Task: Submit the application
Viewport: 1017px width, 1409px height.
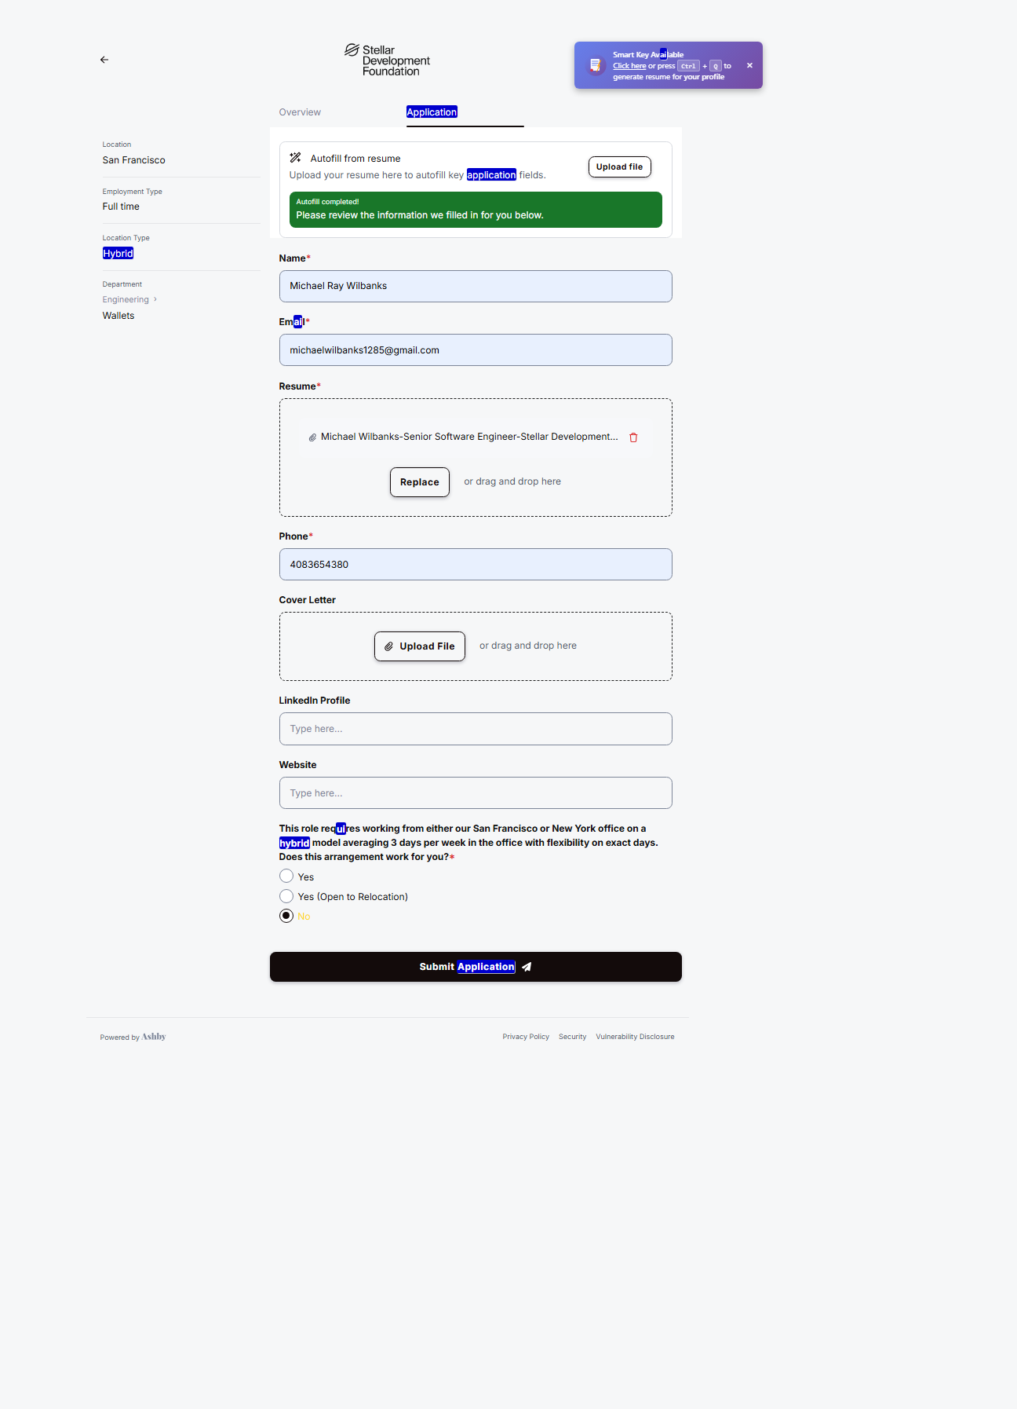Action: coord(476,967)
